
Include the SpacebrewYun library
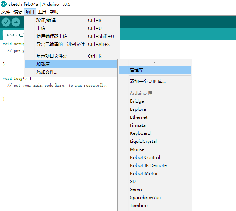tap(155, 197)
